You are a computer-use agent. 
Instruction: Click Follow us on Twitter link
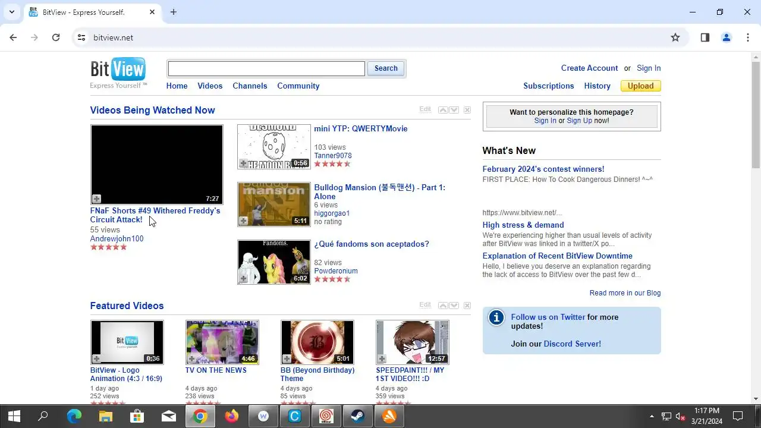548,317
